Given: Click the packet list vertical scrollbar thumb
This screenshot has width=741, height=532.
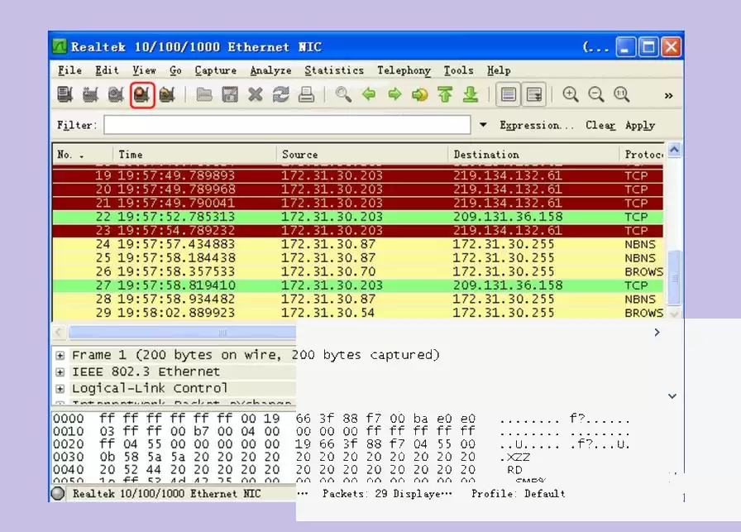Looking at the screenshot, I should (674, 278).
